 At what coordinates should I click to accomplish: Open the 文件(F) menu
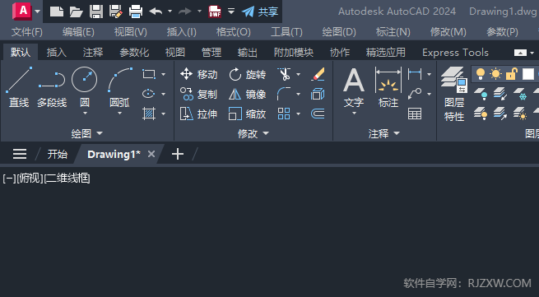(x=27, y=32)
